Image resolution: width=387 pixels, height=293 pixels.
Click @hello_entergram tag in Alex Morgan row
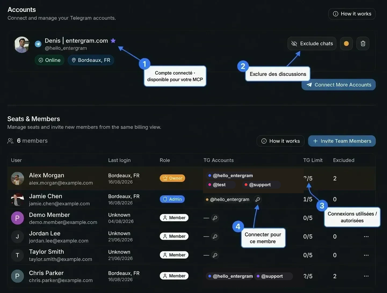pos(230,175)
